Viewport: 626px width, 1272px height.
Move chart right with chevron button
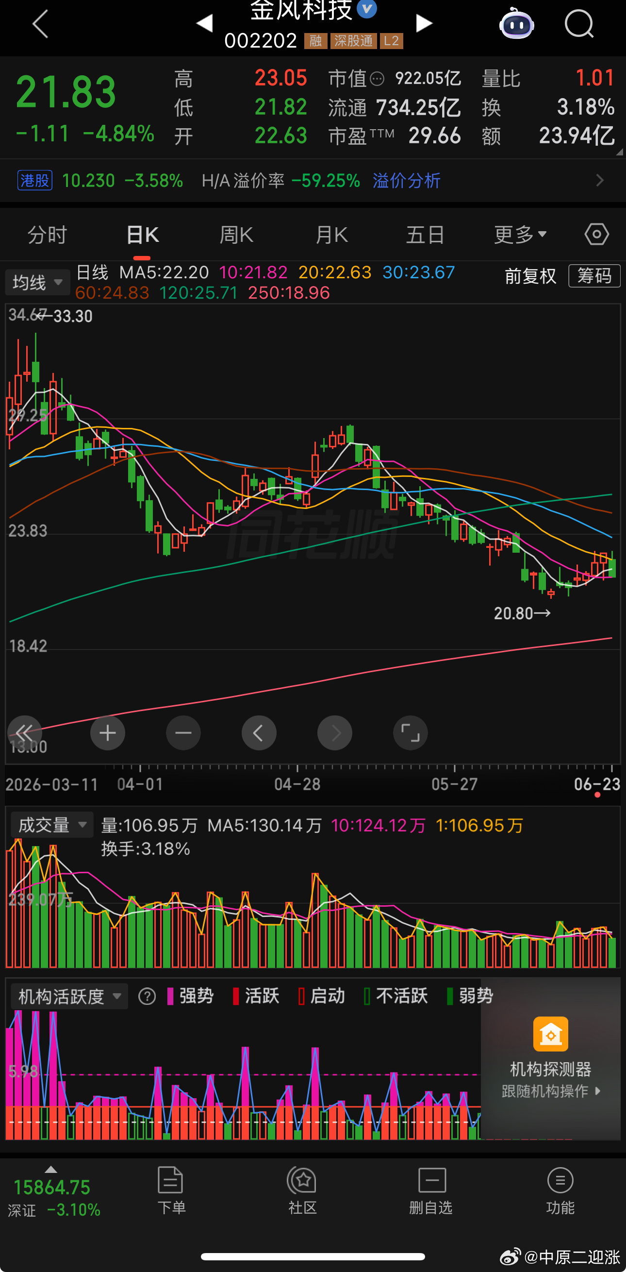334,732
